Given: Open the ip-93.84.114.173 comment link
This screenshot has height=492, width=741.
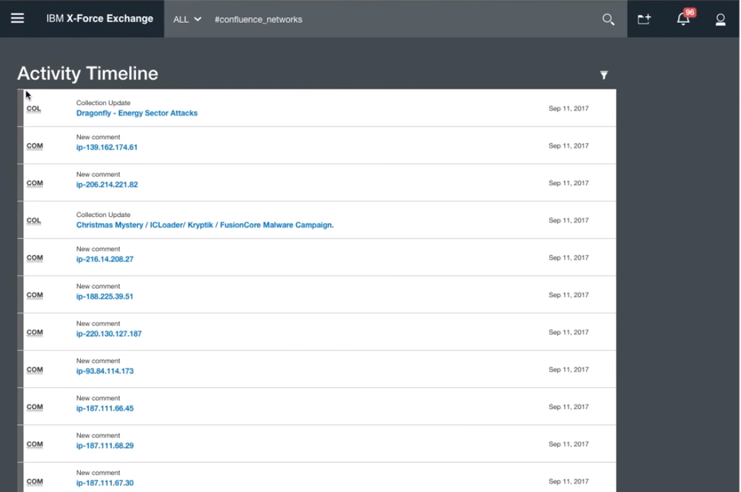Looking at the screenshot, I should 105,372.
